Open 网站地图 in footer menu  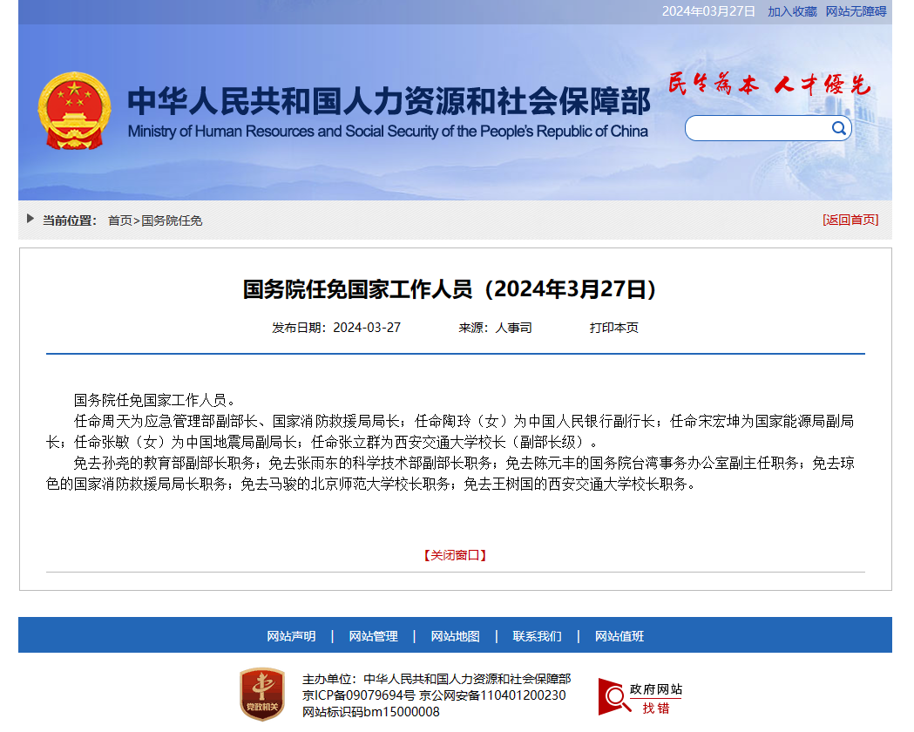pyautogui.click(x=455, y=636)
